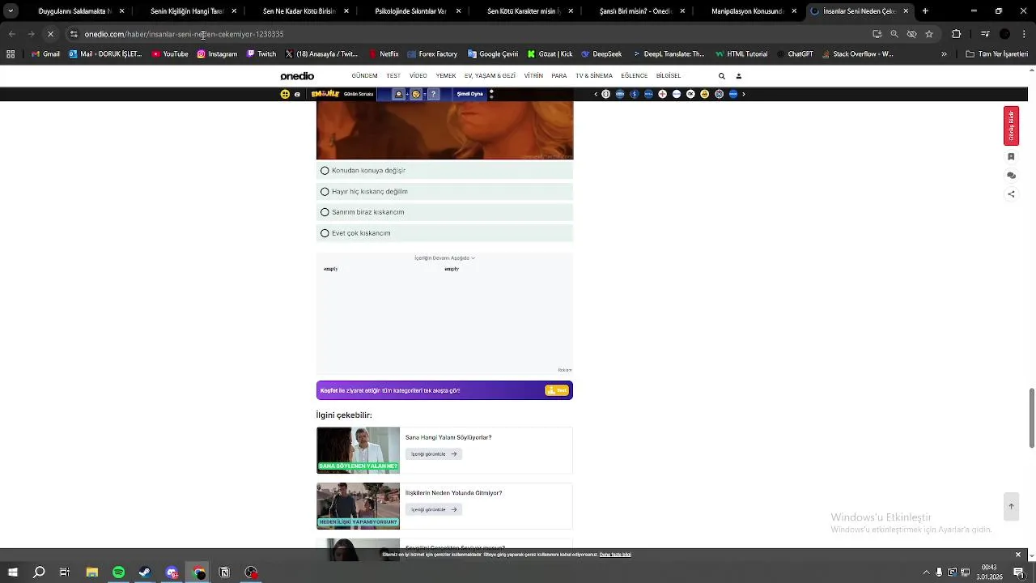Screen dimensions: 1036x583
Task: Open the tab search dropdown in Chrome
Action: pos(11,11)
